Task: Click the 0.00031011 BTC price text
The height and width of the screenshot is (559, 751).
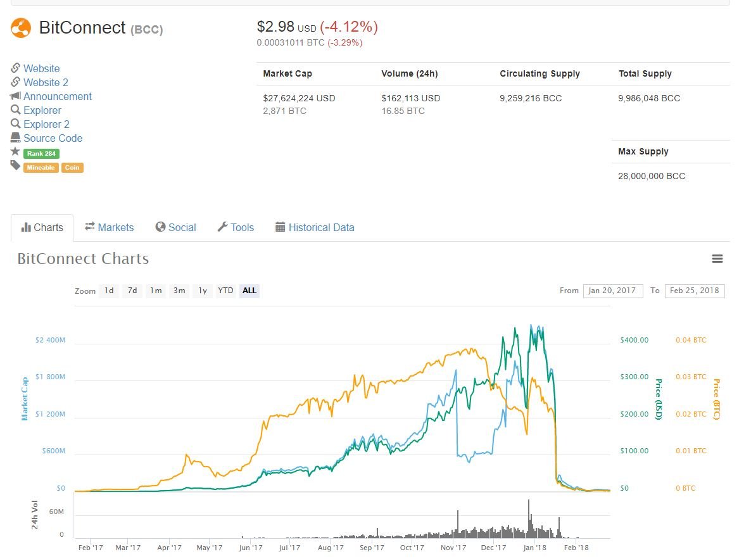Action: pyautogui.click(x=291, y=42)
